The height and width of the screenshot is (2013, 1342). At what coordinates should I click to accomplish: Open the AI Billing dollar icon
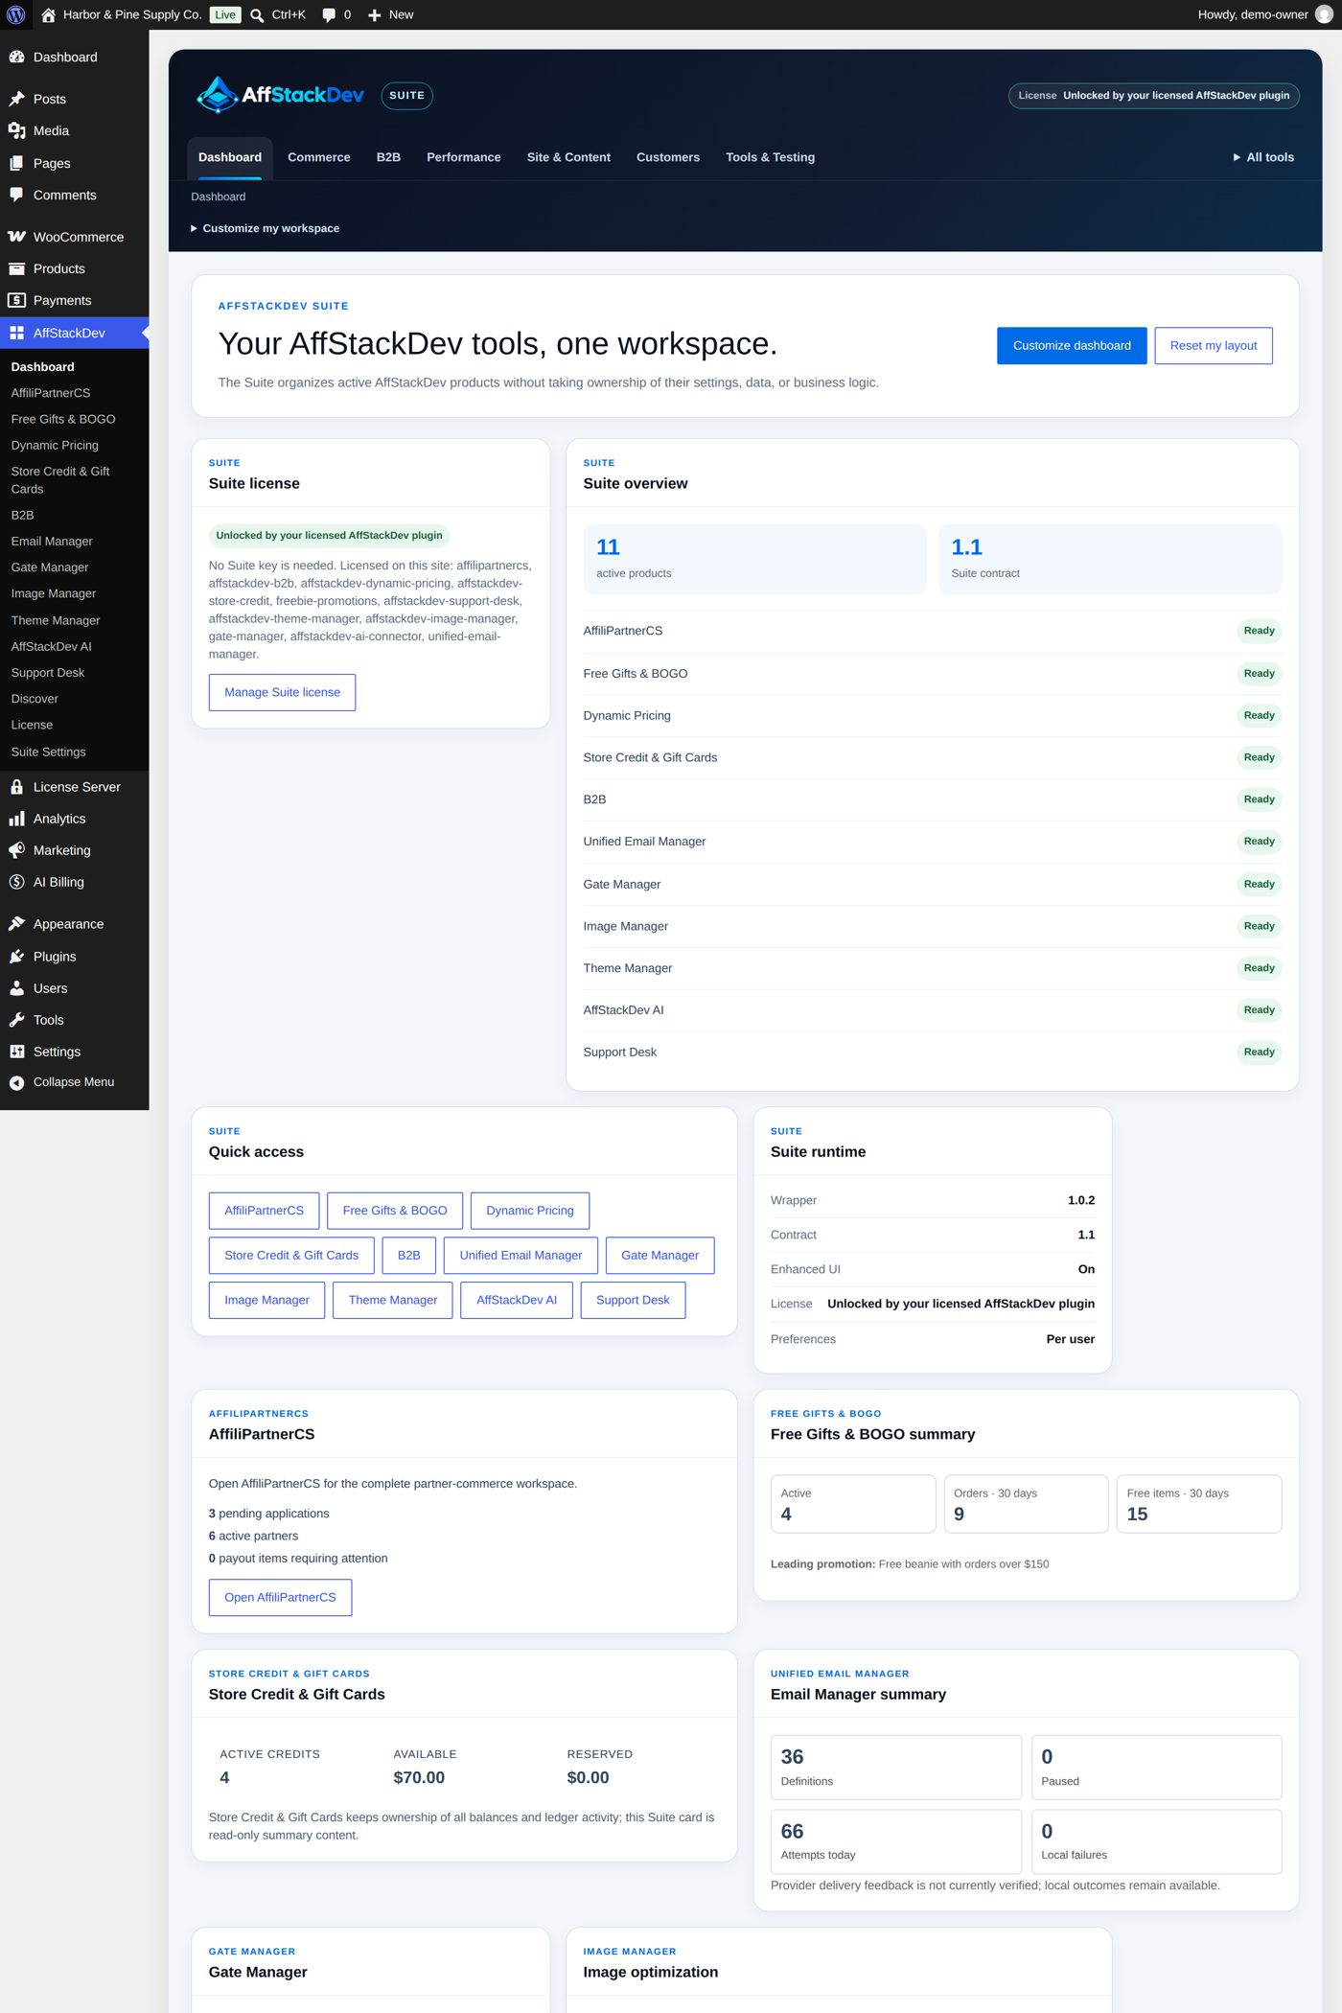tap(16, 882)
